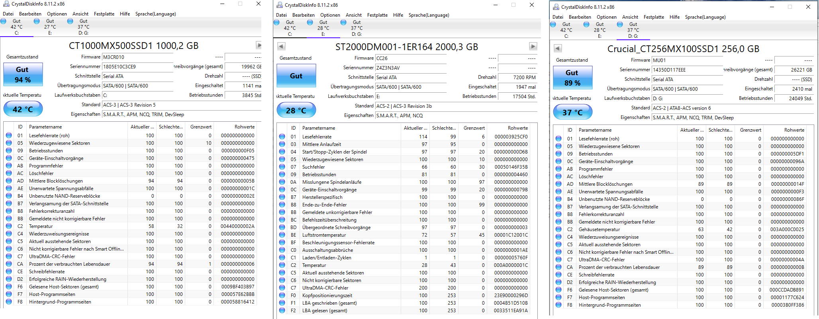
Task: Click Drehzahl field showing 7200 RPM
Action: click(517, 77)
